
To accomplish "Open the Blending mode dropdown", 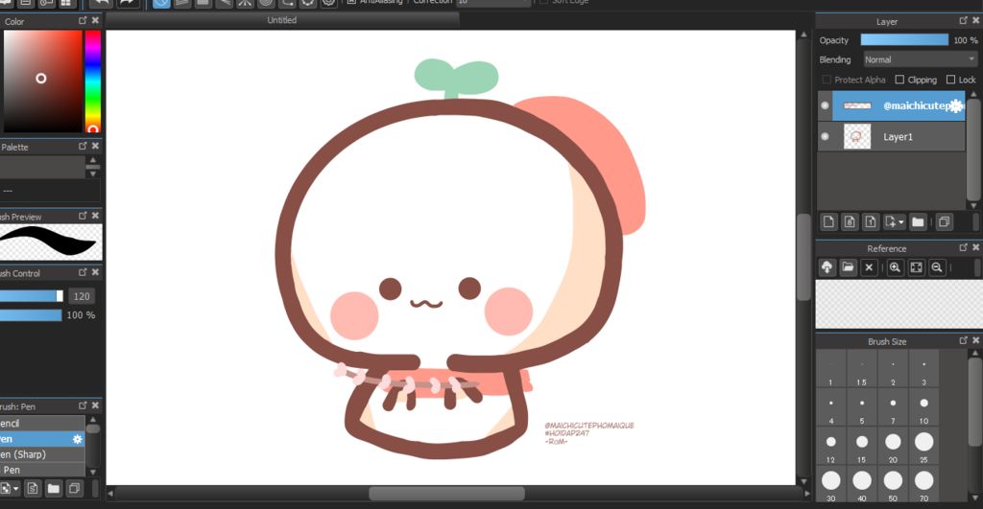I will tap(920, 59).
